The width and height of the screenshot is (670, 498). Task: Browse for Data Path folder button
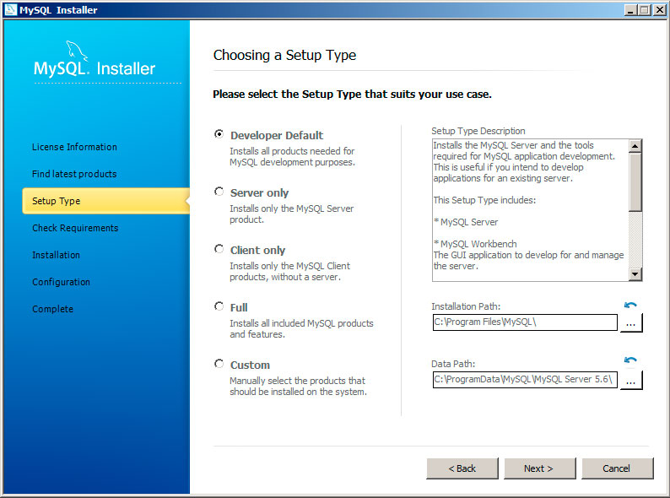[630, 380]
